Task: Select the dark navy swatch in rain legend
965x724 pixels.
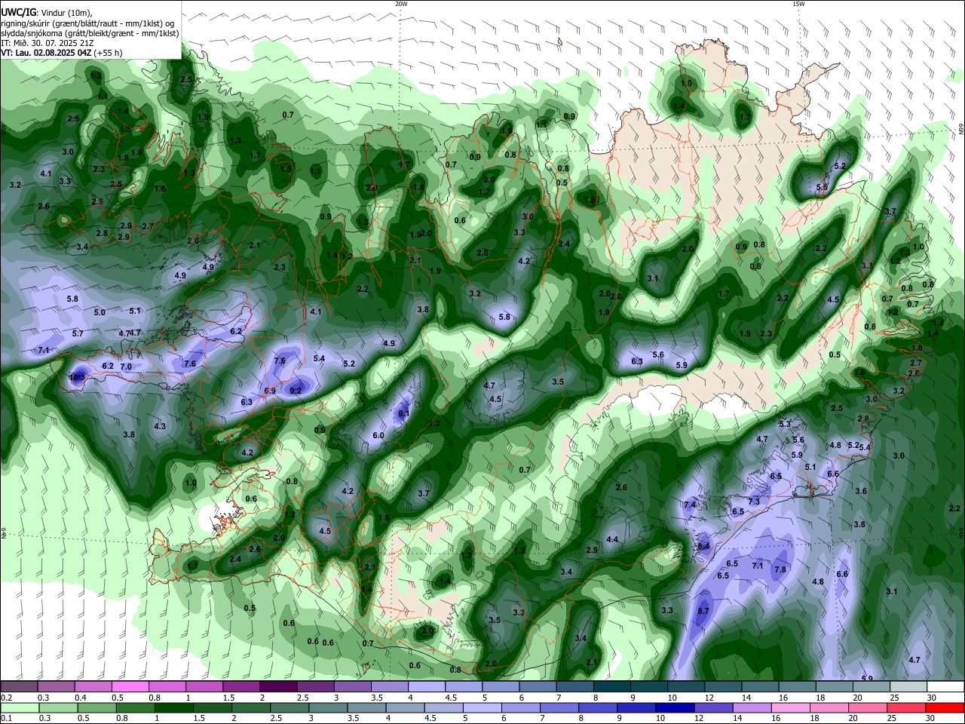Action: click(x=674, y=707)
